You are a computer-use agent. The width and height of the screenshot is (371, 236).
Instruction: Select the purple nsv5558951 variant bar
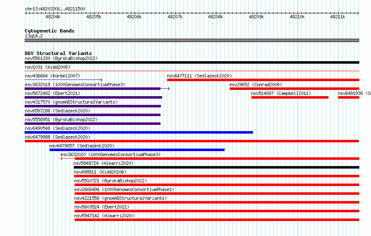click(x=93, y=124)
